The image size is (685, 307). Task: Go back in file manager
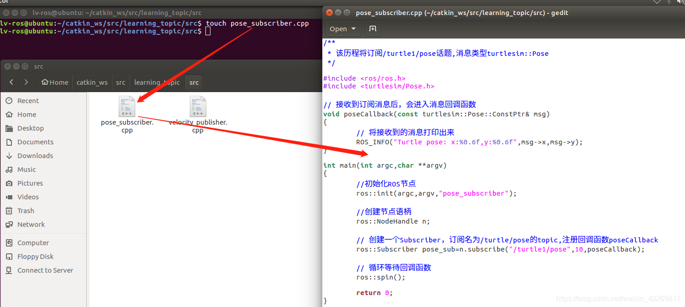click(x=11, y=82)
